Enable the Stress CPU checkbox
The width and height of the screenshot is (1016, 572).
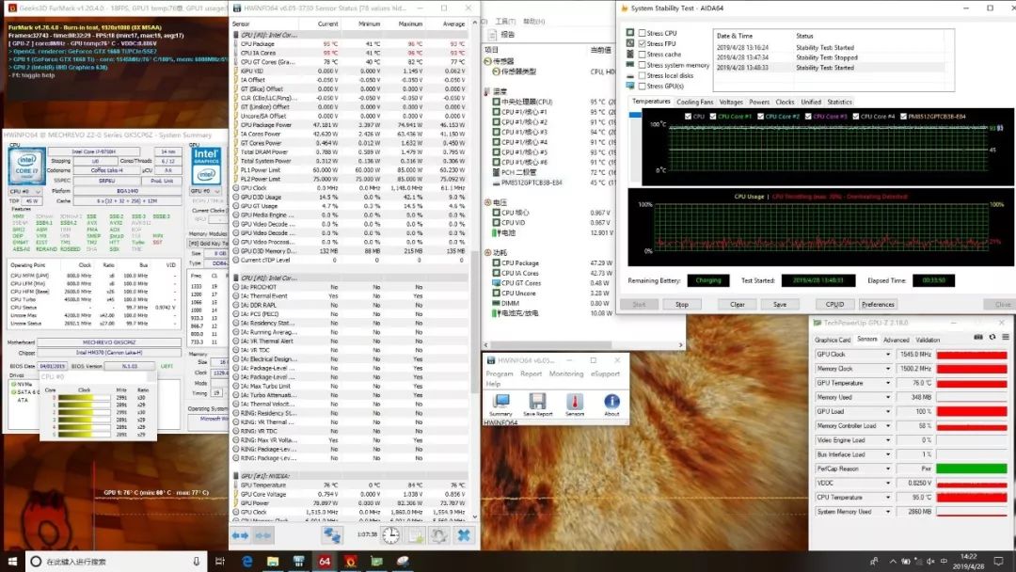pos(643,33)
